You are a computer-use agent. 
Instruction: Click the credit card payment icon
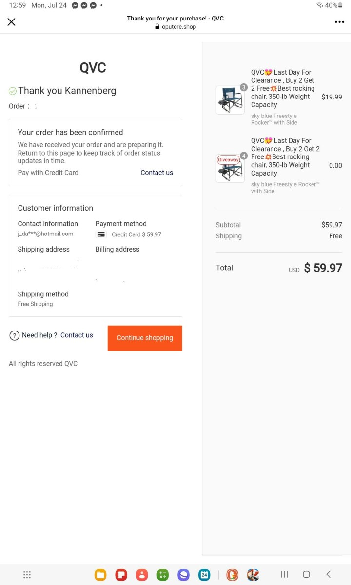(101, 234)
